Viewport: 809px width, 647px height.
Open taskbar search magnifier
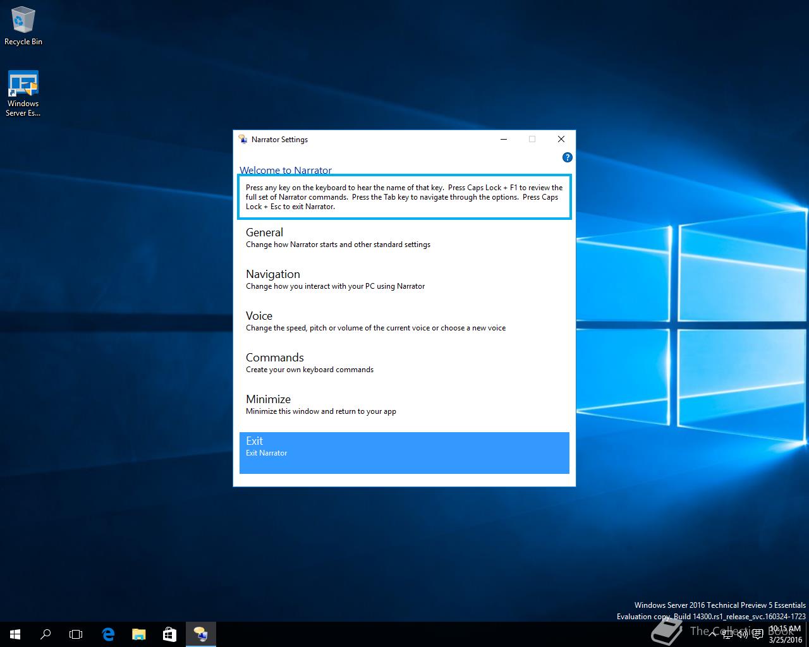[46, 634]
